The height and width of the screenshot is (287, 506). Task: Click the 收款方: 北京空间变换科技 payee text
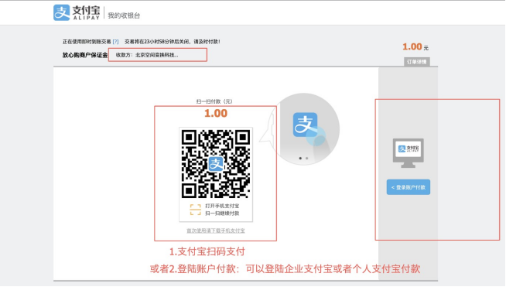coord(147,55)
